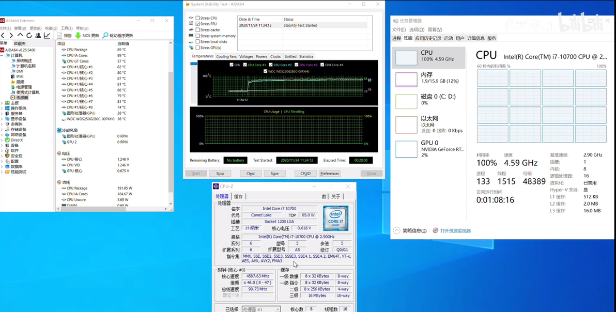Screen dimensions: 616x312
Task: Open the 选项(O) menu in Task Manager
Action: [x=417, y=30]
